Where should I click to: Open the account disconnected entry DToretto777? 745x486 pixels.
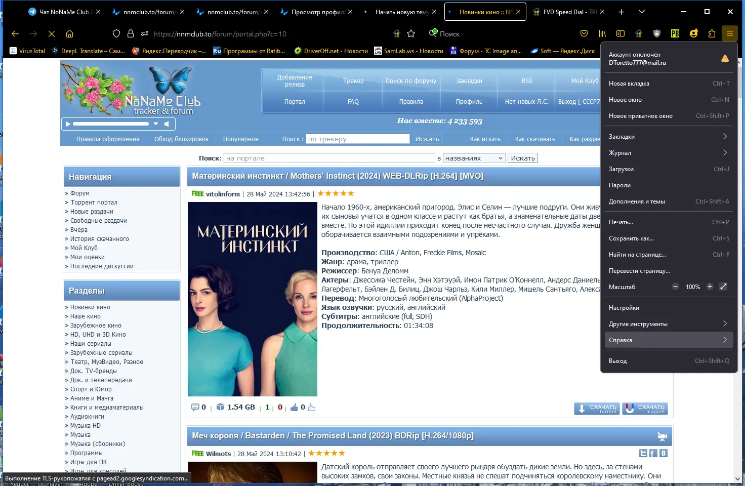(669, 59)
